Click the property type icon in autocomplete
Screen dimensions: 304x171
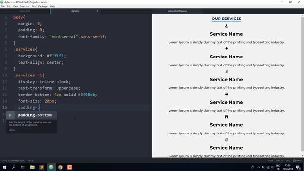tap(10, 115)
